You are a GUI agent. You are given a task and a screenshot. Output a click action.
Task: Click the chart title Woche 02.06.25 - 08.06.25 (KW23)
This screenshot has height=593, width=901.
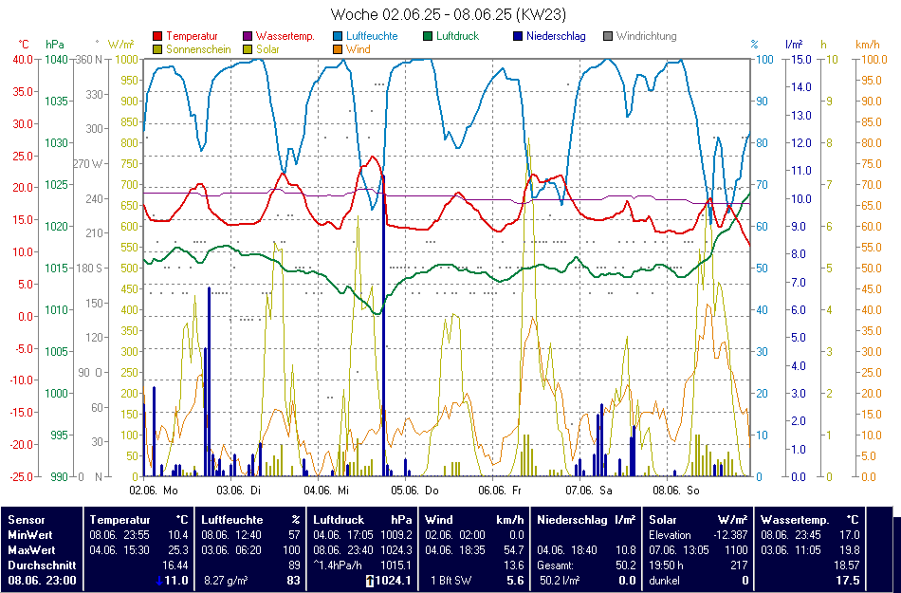[x=449, y=14]
